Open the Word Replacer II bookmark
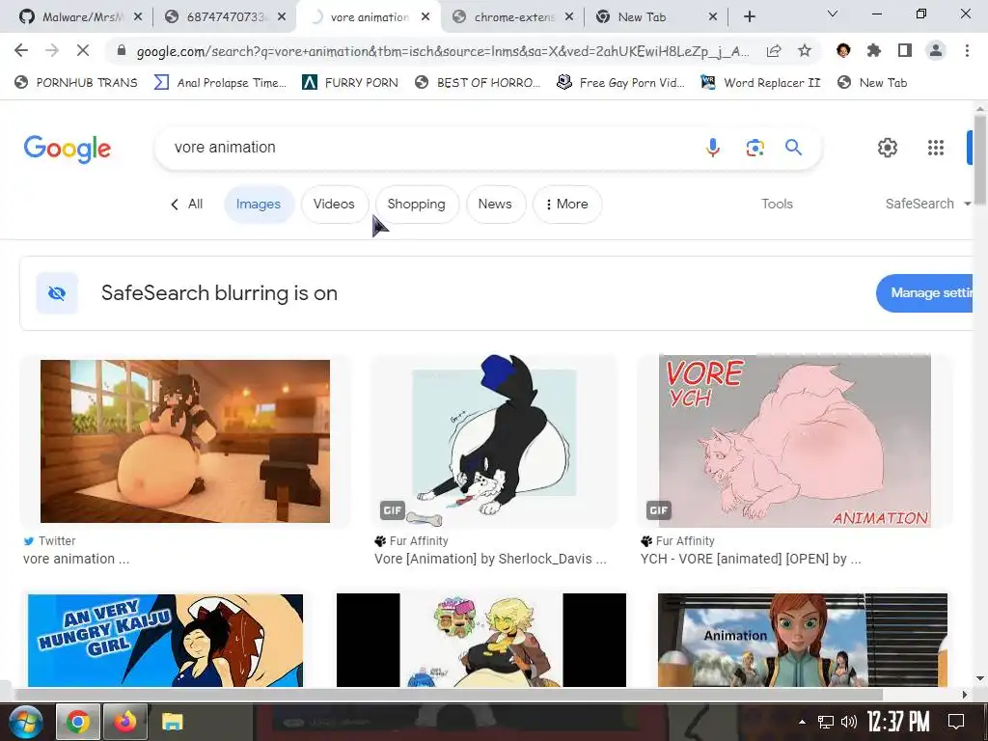Screen dimensions: 988x741 pos(760,83)
